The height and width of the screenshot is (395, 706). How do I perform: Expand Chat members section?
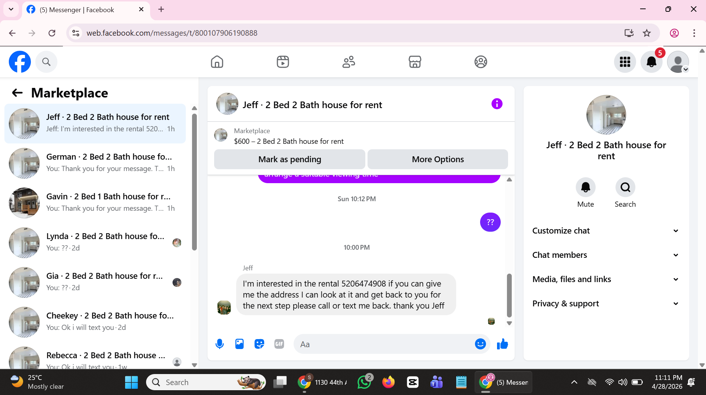coord(606,255)
